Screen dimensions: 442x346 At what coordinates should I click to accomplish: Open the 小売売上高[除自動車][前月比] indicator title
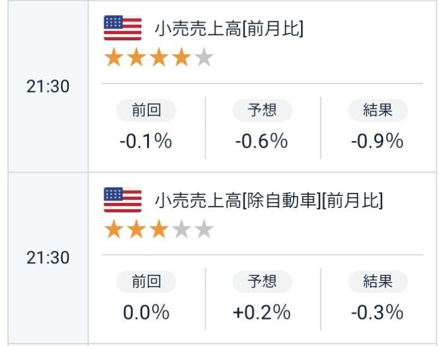coord(269,200)
